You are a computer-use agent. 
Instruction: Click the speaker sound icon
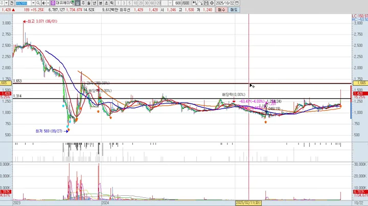[x=43, y=3]
